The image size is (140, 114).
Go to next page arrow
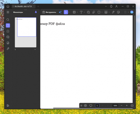108,106
